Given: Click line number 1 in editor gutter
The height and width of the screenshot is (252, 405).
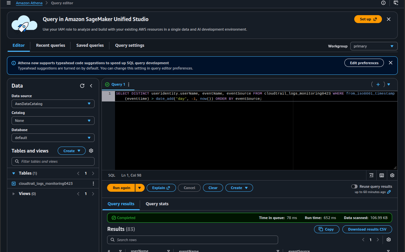Looking at the screenshot, I should 110,94.
